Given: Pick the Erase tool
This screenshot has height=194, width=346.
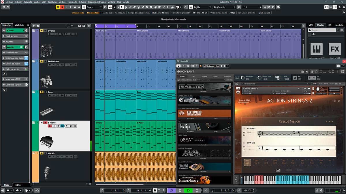Looking at the screenshot, I should (135, 7).
